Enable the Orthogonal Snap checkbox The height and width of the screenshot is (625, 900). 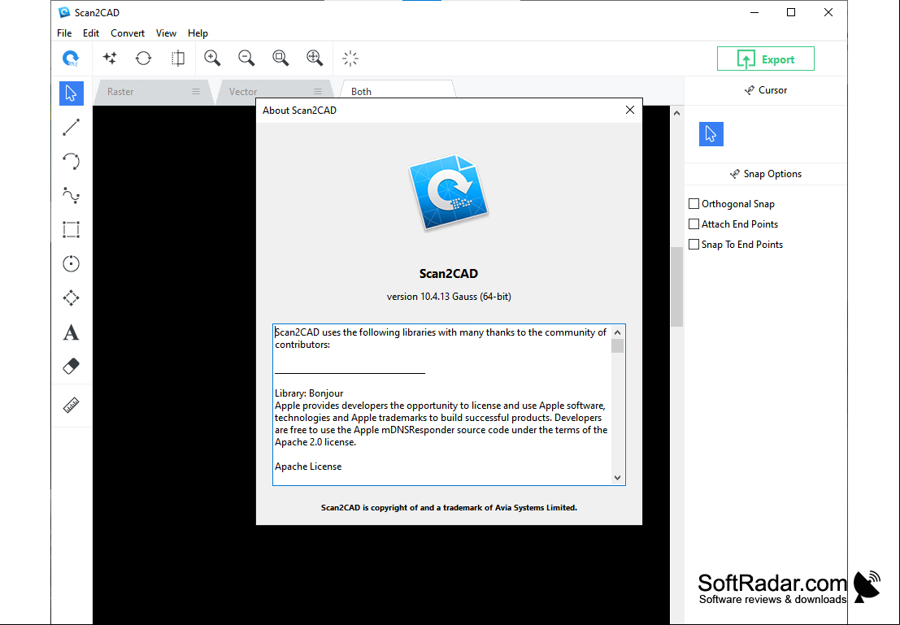pos(694,204)
